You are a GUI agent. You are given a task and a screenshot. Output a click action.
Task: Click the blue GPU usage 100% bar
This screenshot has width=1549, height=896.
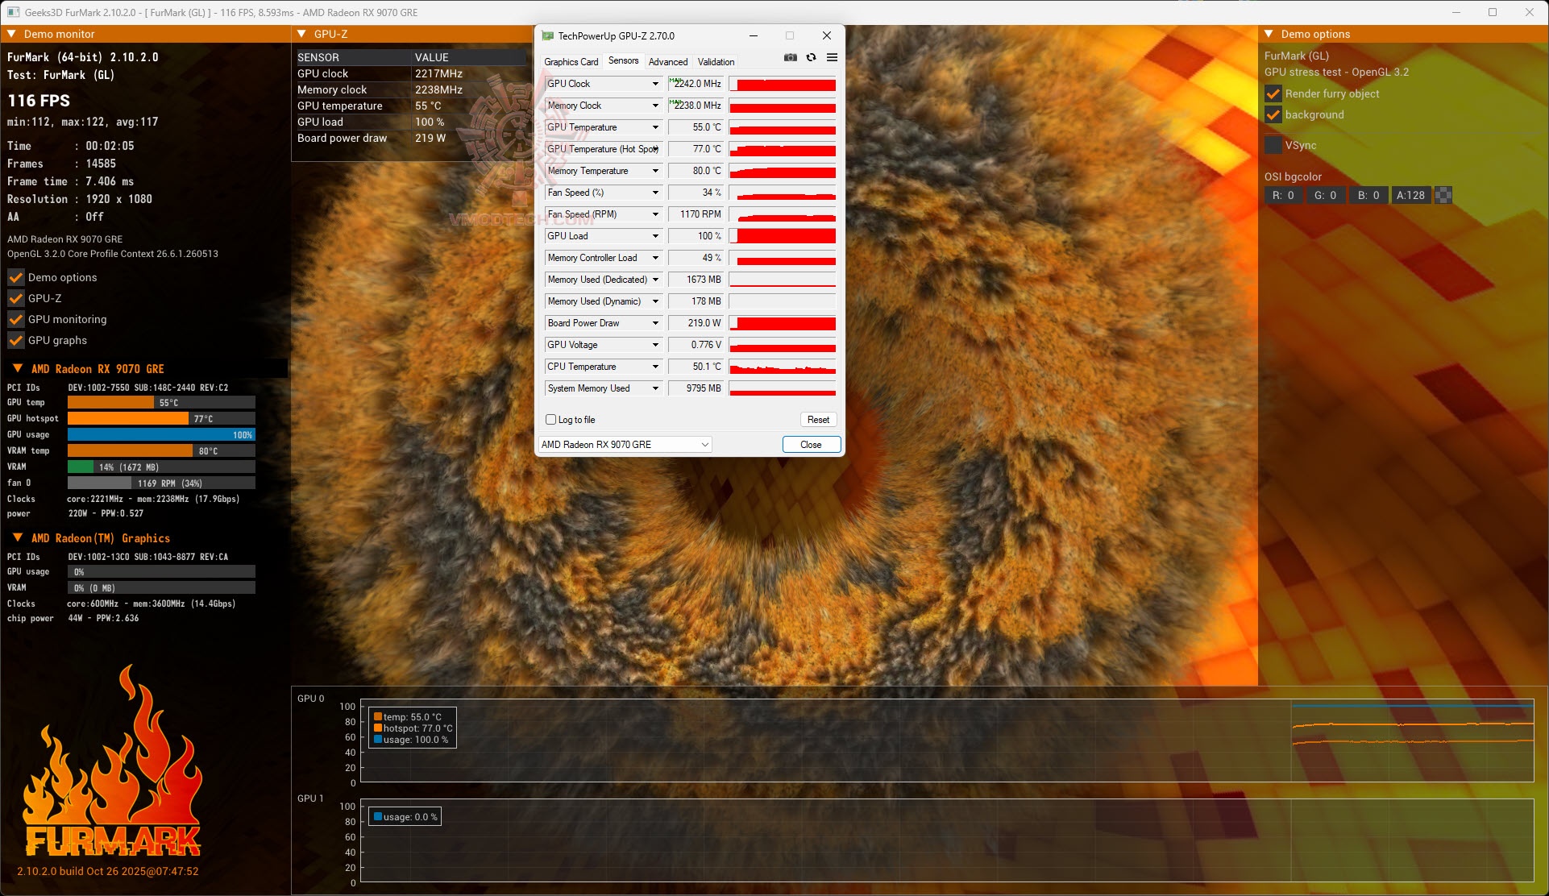tap(161, 435)
